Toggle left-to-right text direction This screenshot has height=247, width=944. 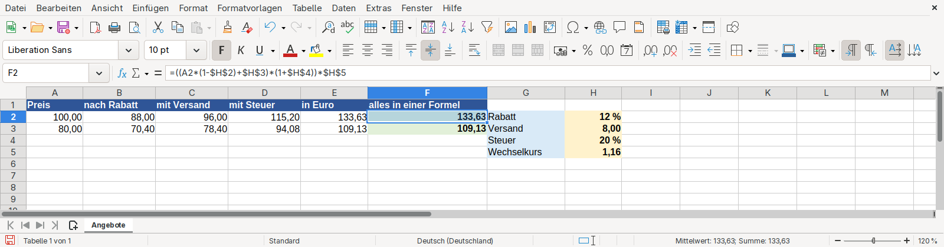pos(851,51)
